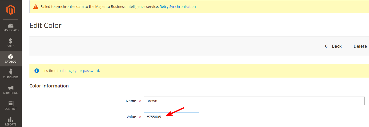Focus the Name field containing Brown
This screenshot has width=369, height=127.
pos(254,101)
